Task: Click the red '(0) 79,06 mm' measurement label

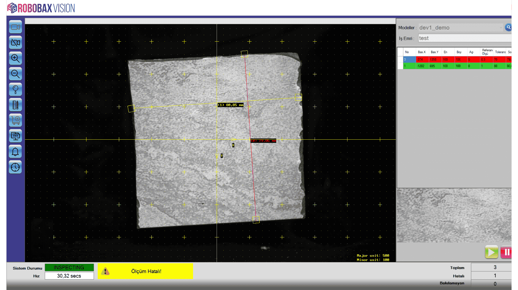Action: [x=263, y=141]
